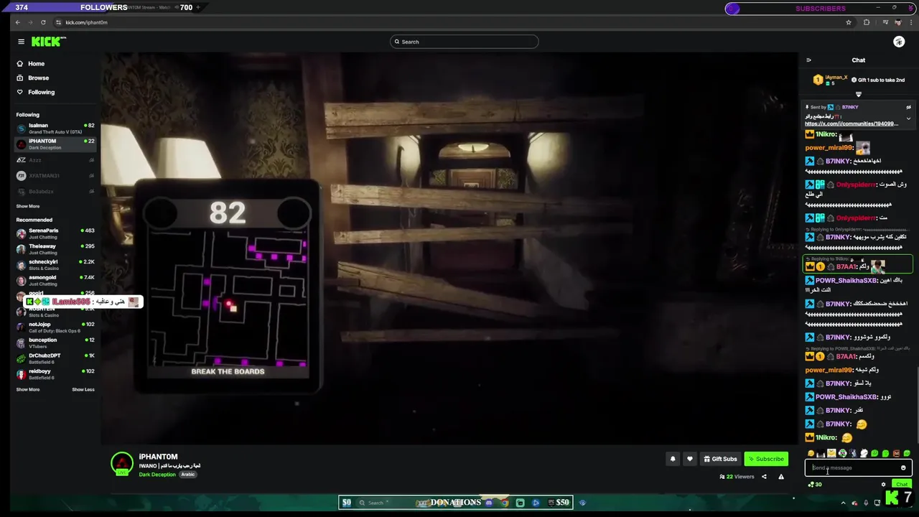Viewport: 919px width, 517px height.
Task: Show more recommended channels
Action: coord(28,389)
